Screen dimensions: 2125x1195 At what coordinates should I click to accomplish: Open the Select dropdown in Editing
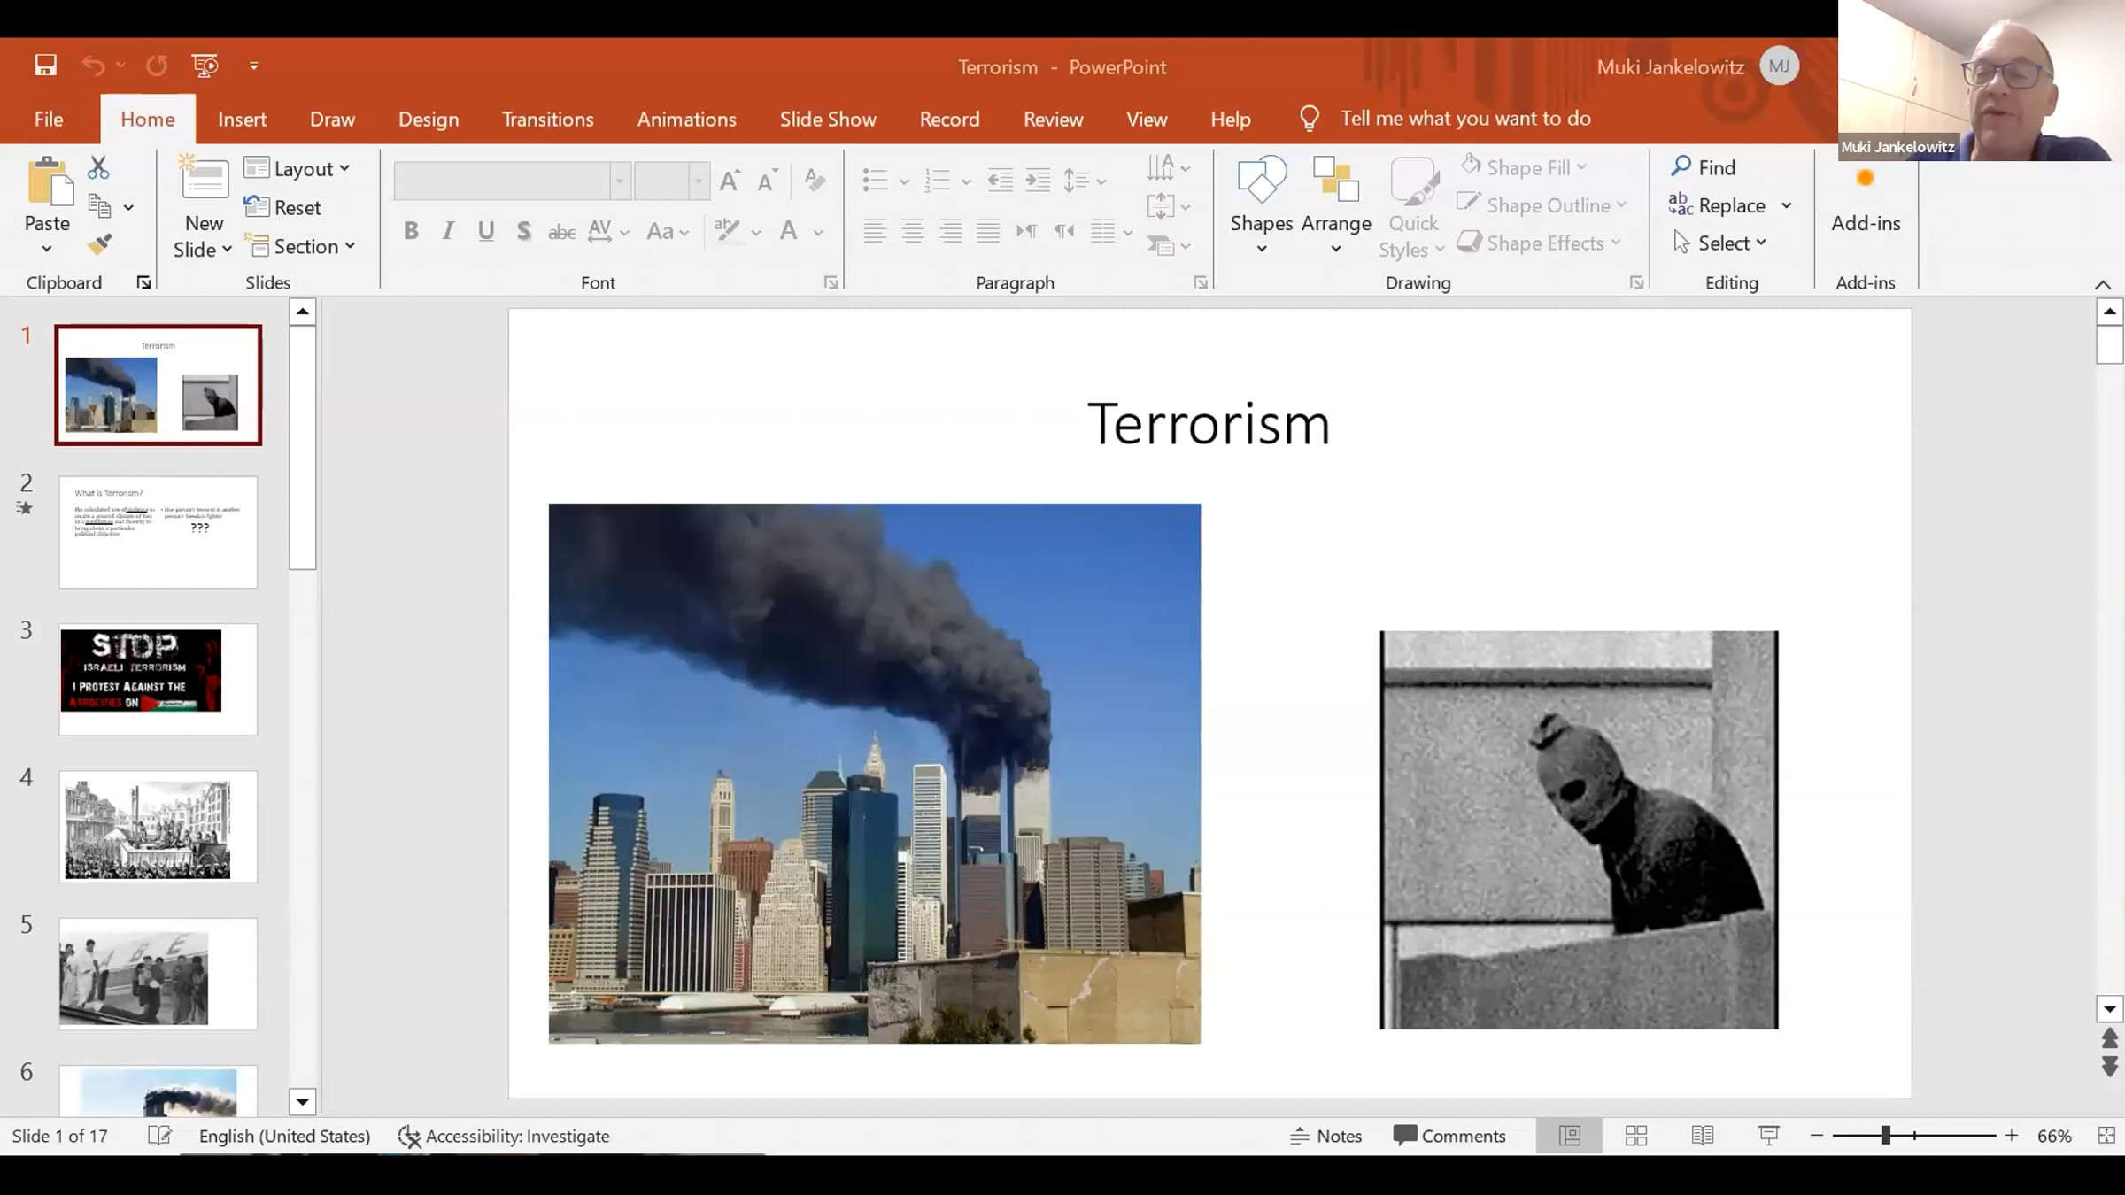(1720, 243)
